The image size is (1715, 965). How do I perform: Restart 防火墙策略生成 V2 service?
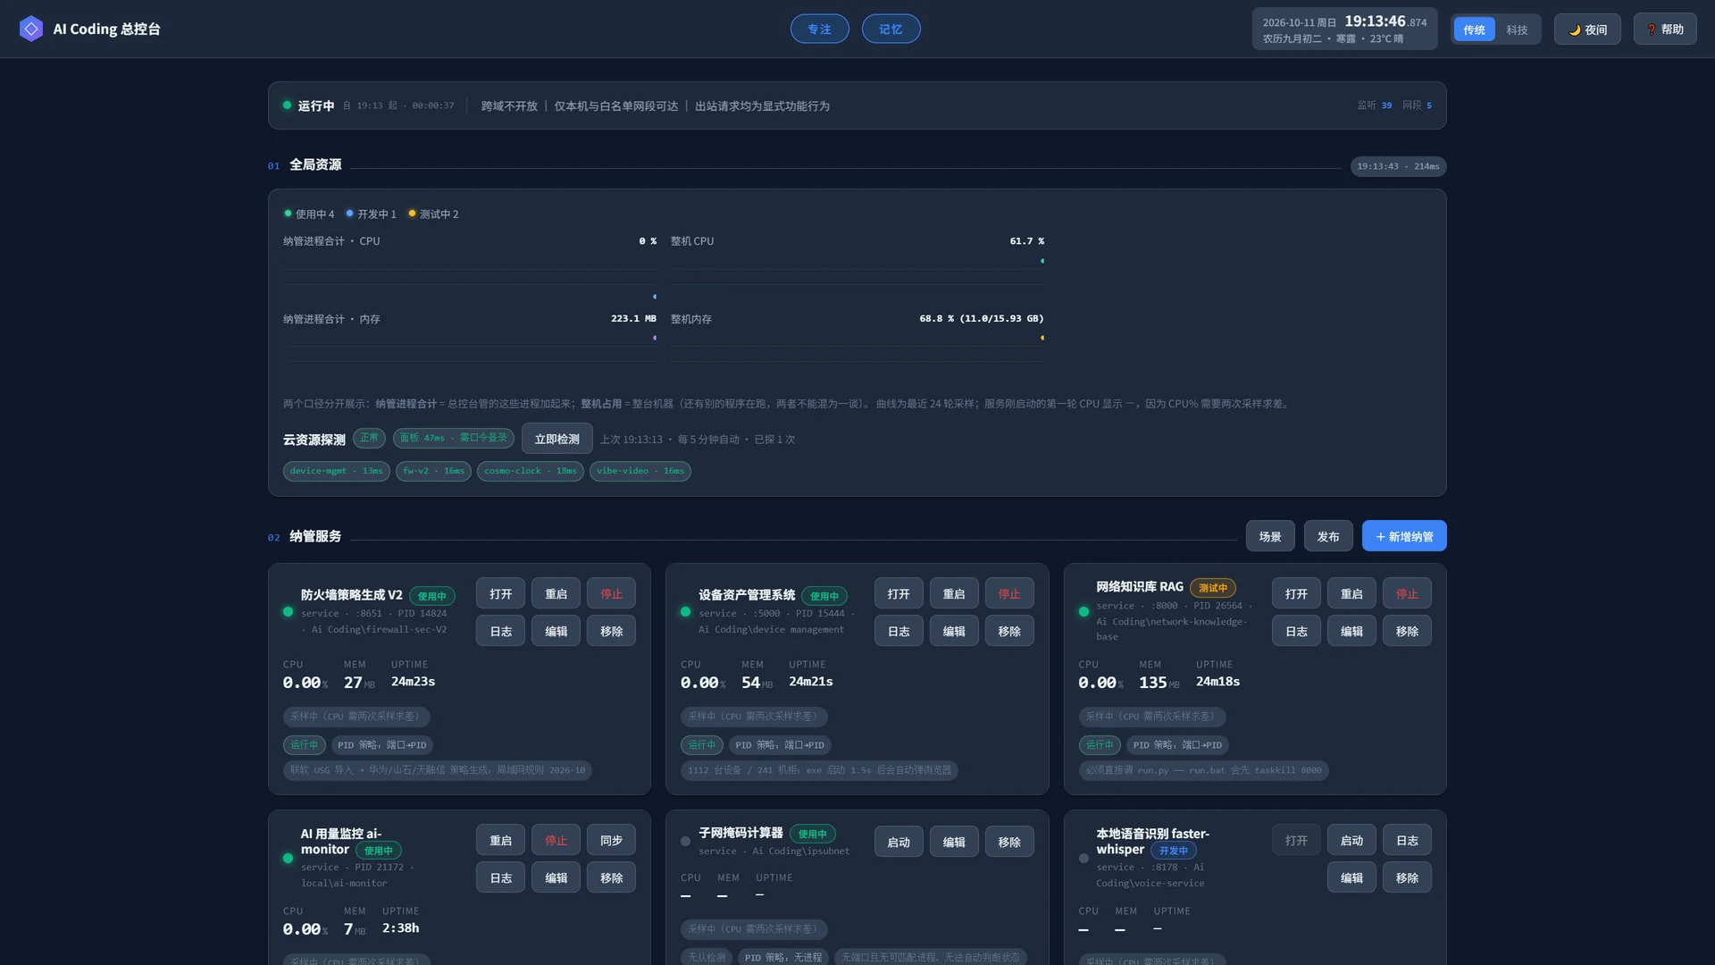[x=556, y=593]
